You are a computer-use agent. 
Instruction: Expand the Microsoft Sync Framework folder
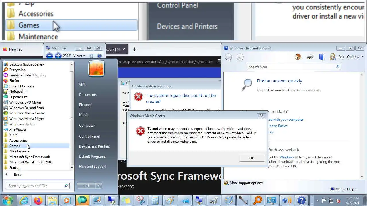pyautogui.click(x=36, y=157)
